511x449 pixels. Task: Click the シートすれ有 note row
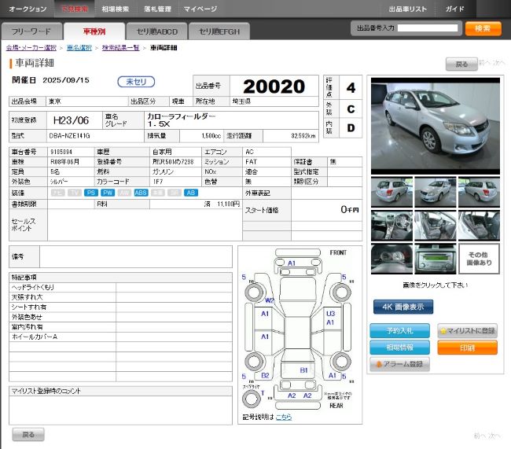pos(120,307)
